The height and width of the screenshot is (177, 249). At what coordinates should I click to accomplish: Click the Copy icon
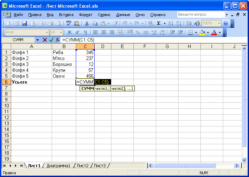point(95,24)
